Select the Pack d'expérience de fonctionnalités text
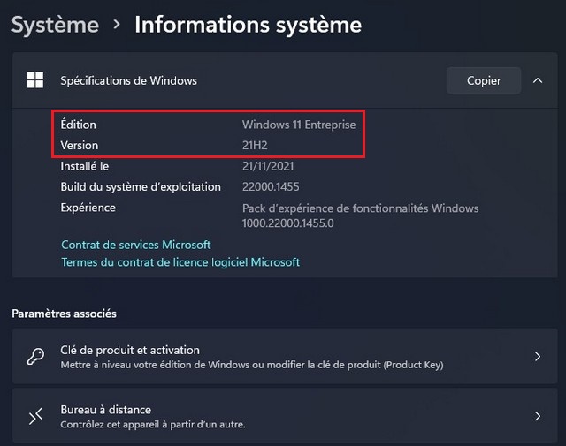This screenshot has width=566, height=446. tap(360, 208)
